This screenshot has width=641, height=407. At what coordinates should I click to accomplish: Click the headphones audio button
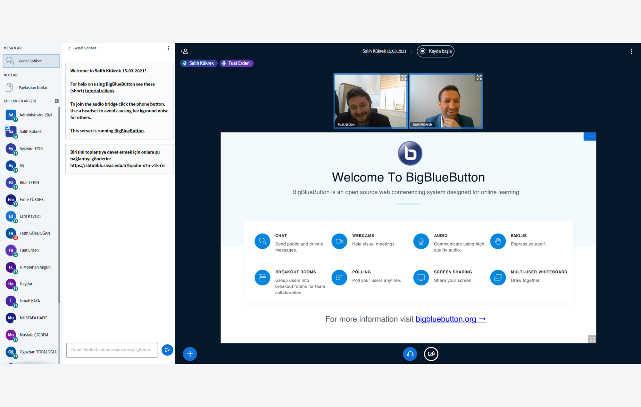(410, 354)
